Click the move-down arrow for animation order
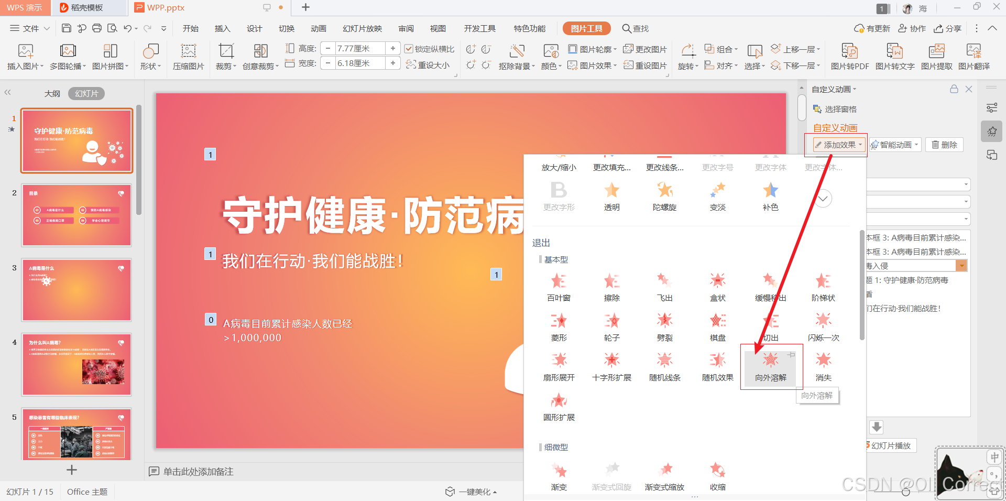Image resolution: width=1006 pixels, height=501 pixels. click(876, 427)
